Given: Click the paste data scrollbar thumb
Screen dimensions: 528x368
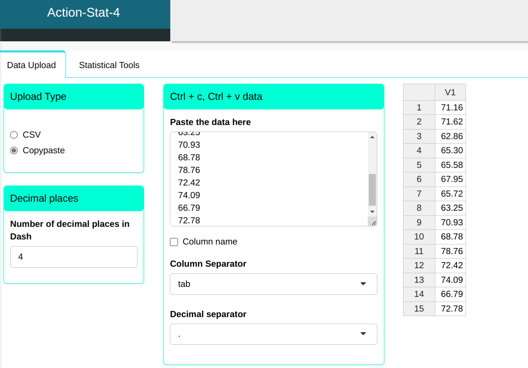Looking at the screenshot, I should (x=372, y=190).
